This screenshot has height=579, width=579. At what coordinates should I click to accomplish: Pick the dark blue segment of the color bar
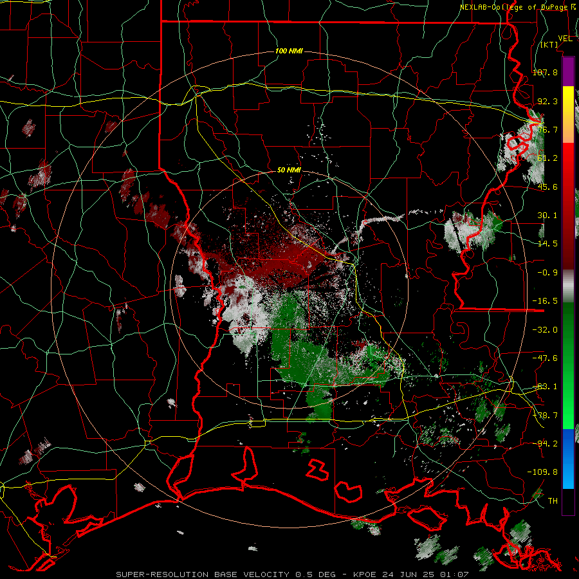click(568, 443)
